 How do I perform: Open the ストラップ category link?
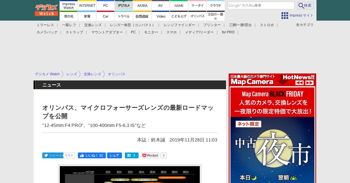[x=74, y=32]
